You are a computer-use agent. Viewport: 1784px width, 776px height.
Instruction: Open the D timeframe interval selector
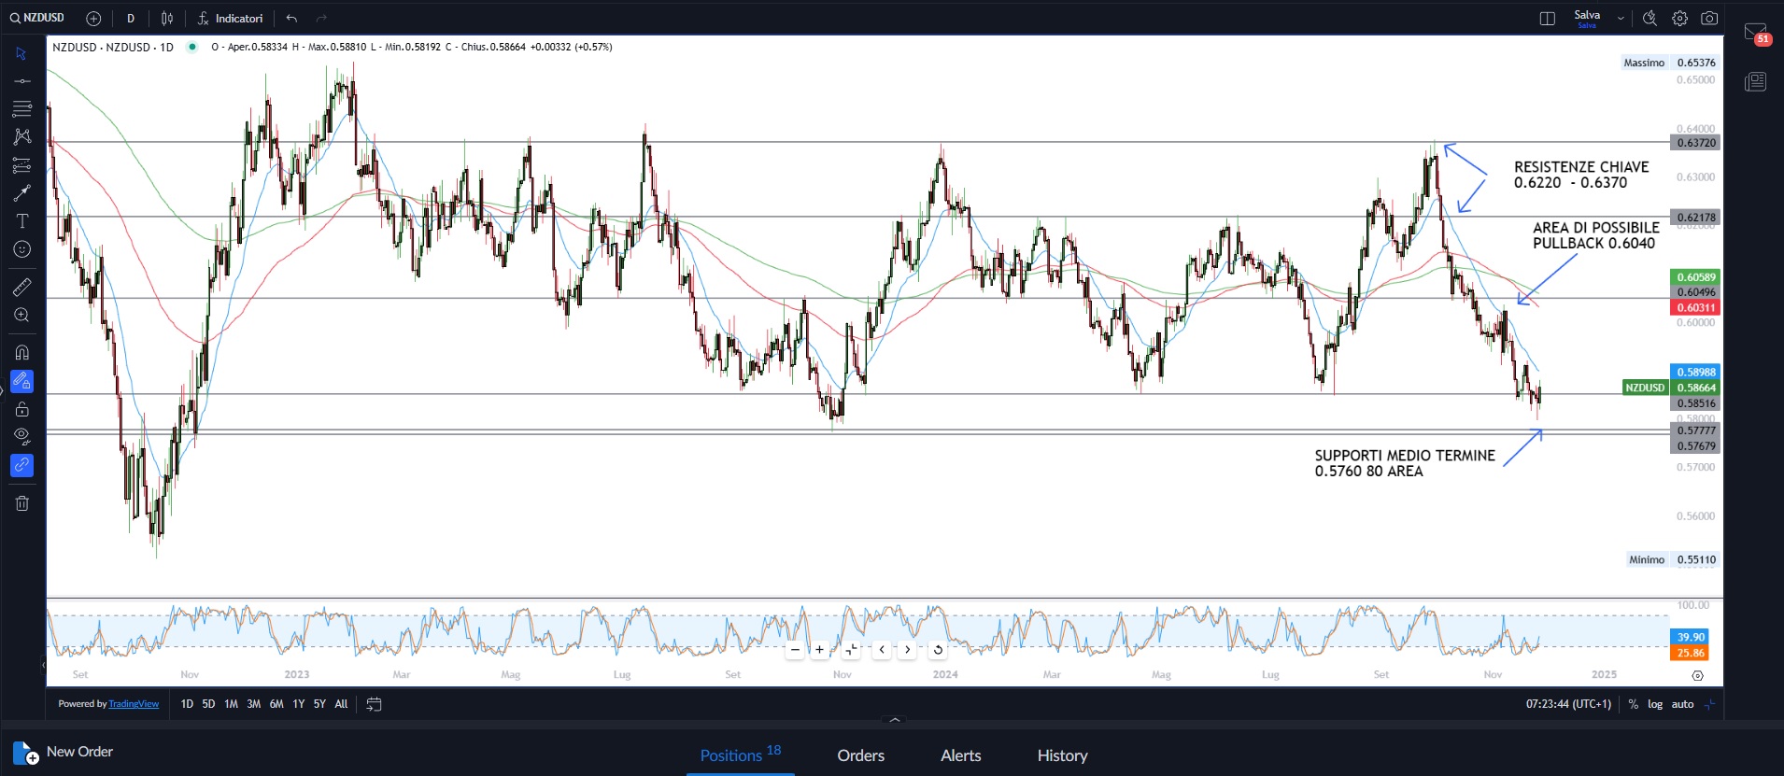click(x=131, y=19)
